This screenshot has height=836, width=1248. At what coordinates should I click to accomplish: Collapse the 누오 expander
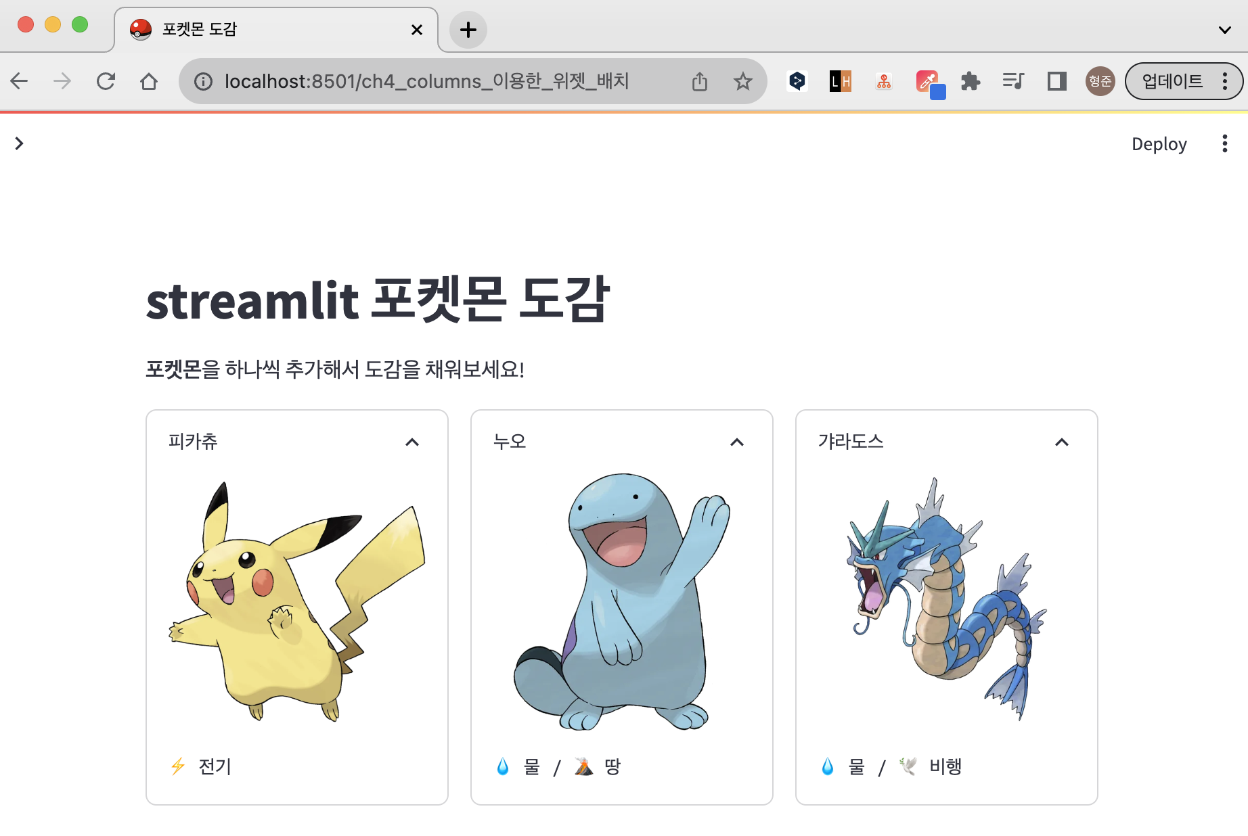tap(737, 442)
